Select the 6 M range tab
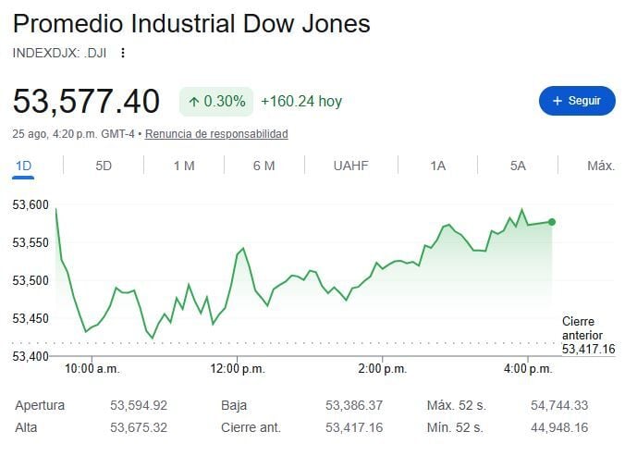This screenshot has height=456, width=625. (x=263, y=166)
